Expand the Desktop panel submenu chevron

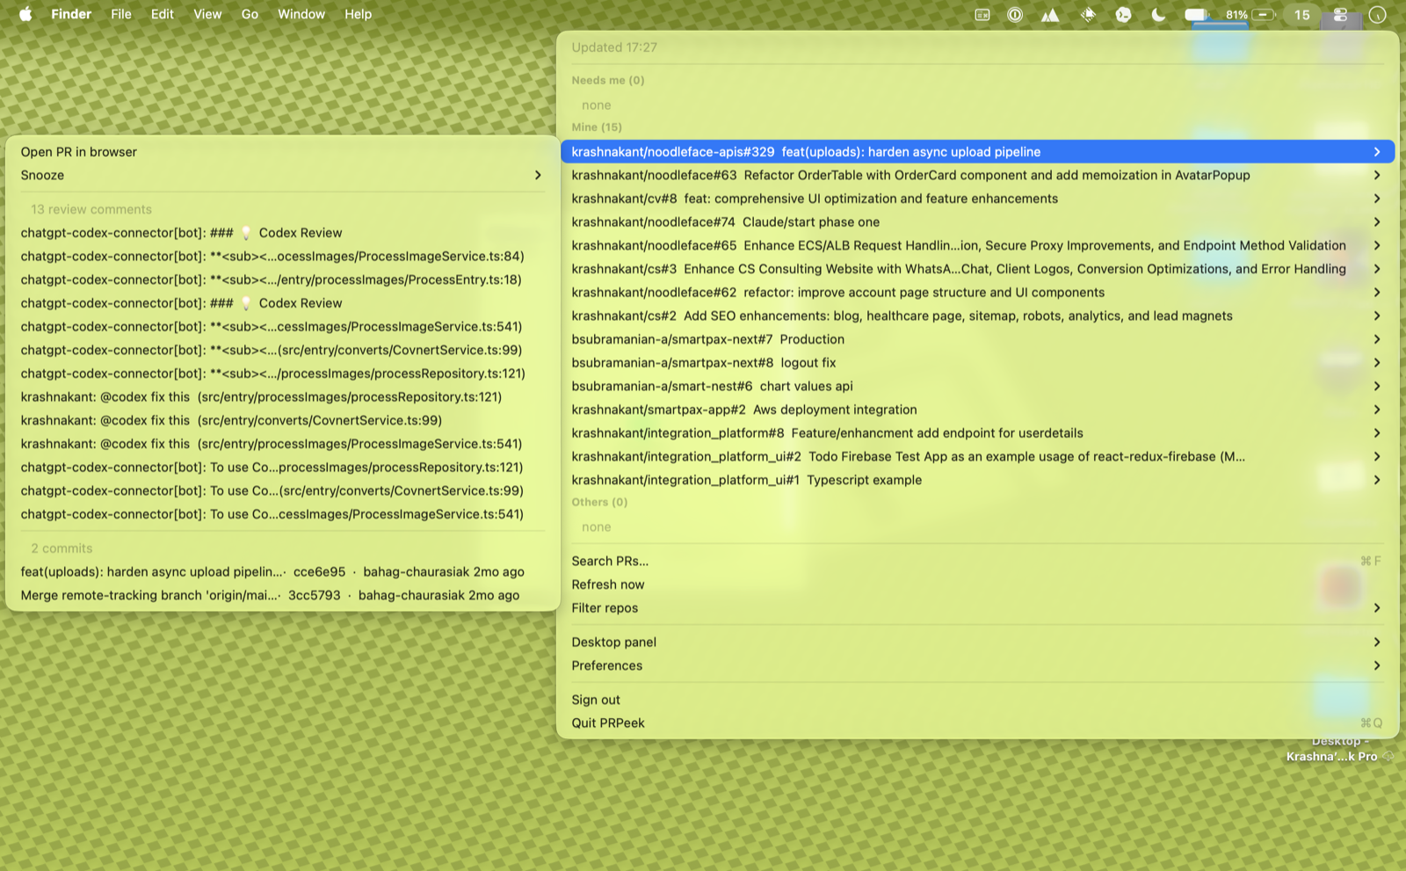pyautogui.click(x=1377, y=642)
